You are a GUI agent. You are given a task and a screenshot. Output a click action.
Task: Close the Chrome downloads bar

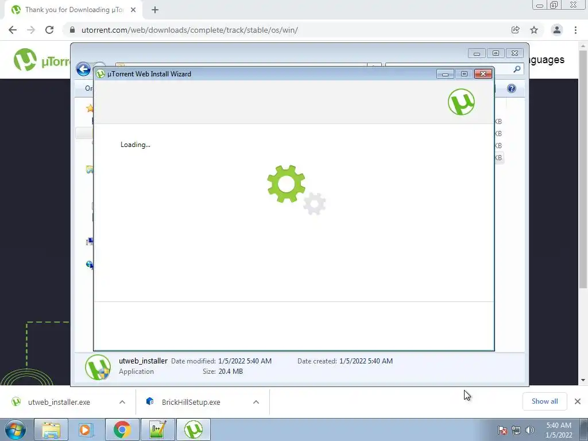(x=578, y=401)
